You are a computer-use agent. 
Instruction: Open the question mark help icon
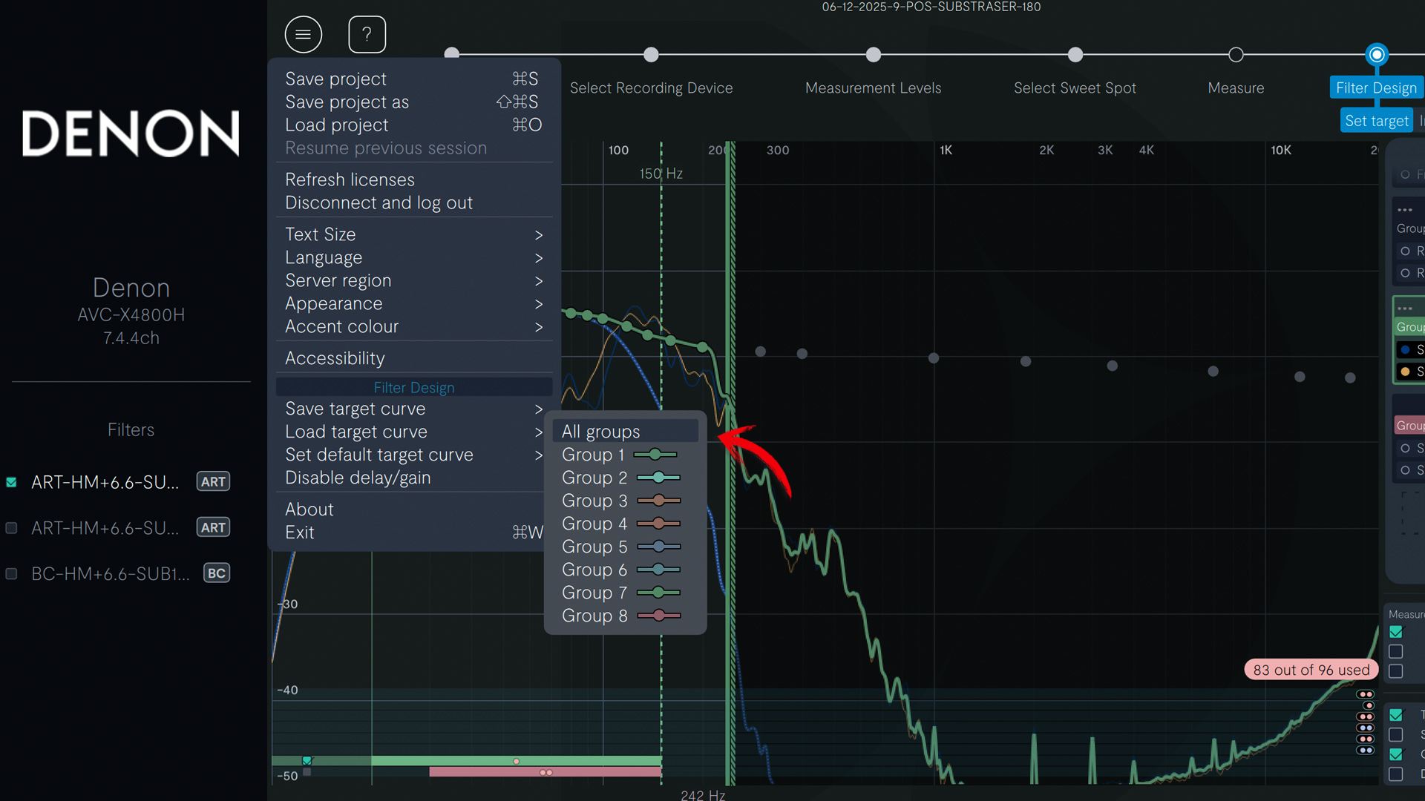click(x=367, y=34)
